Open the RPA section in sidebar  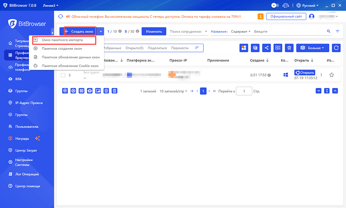click(19, 79)
